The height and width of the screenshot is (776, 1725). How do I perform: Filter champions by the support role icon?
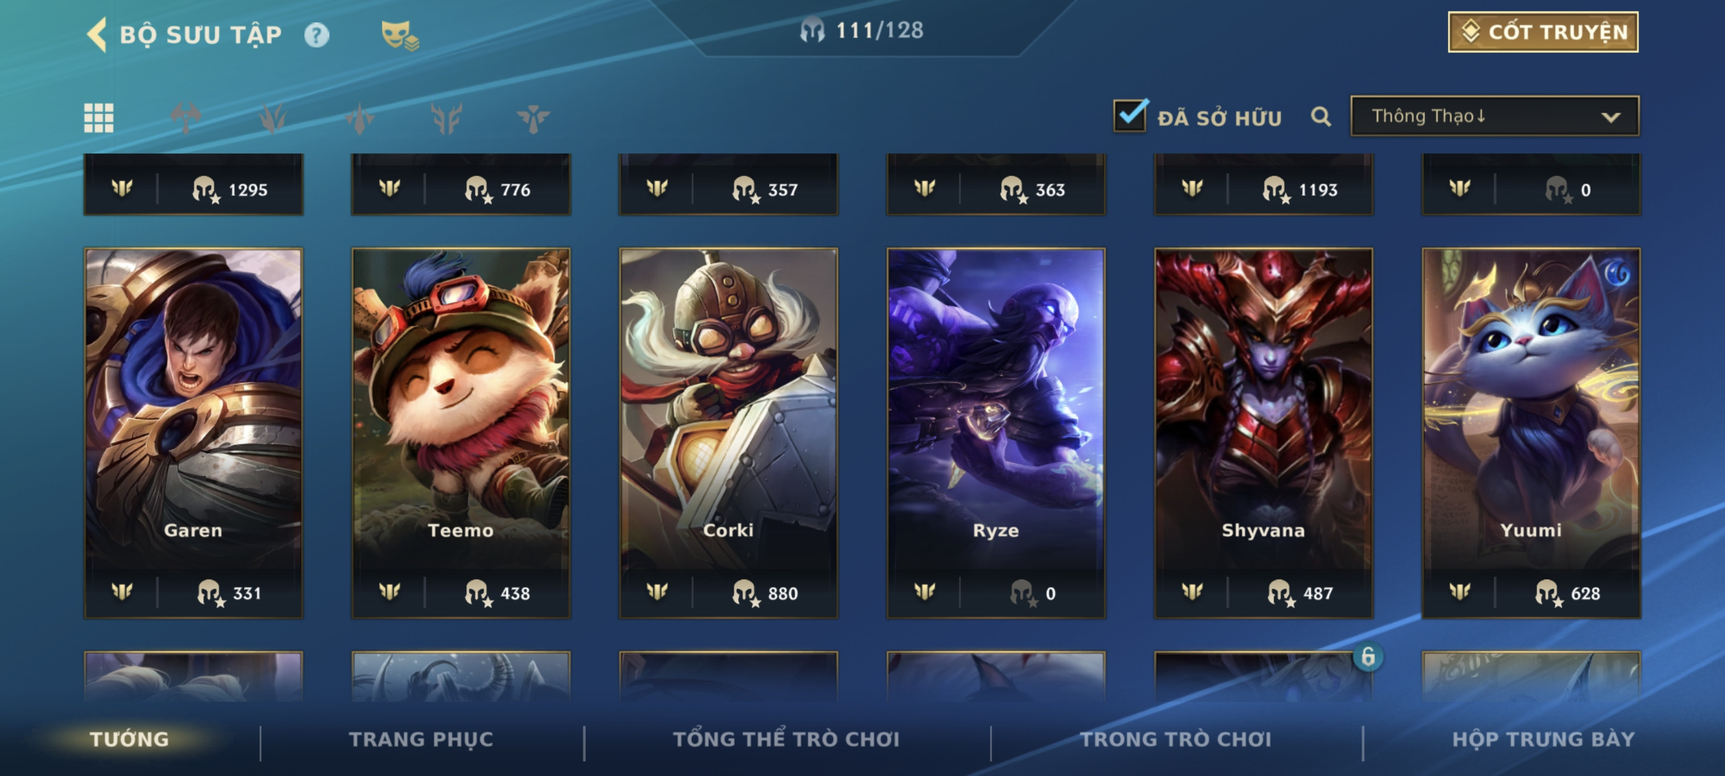point(533,118)
